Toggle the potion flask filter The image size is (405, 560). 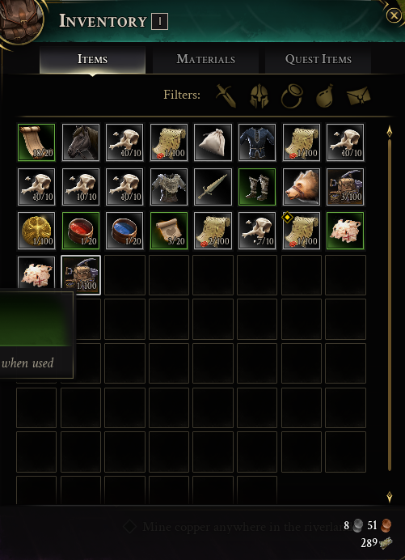point(325,95)
